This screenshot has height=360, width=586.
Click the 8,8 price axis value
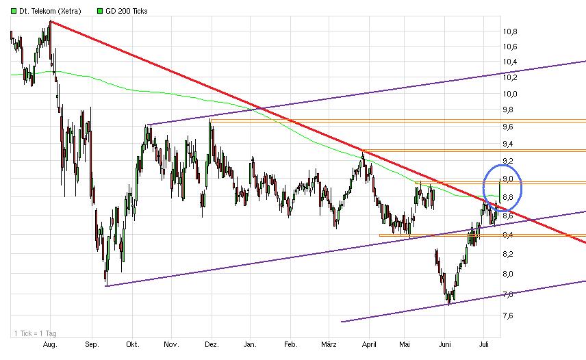click(508, 198)
